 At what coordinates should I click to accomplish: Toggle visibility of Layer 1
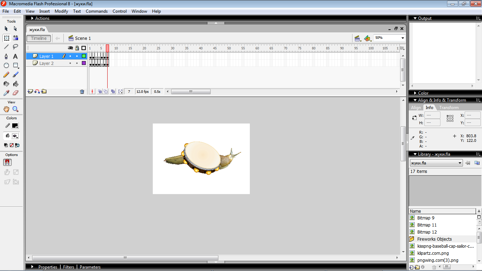(x=70, y=56)
